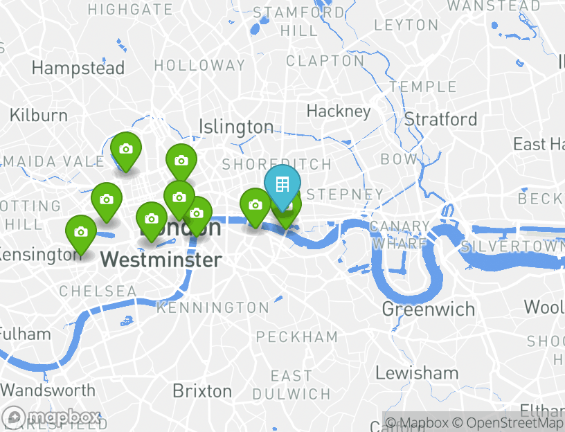Select middle camera pin directly above London label
Screen dimensions: 565x432
point(179,198)
